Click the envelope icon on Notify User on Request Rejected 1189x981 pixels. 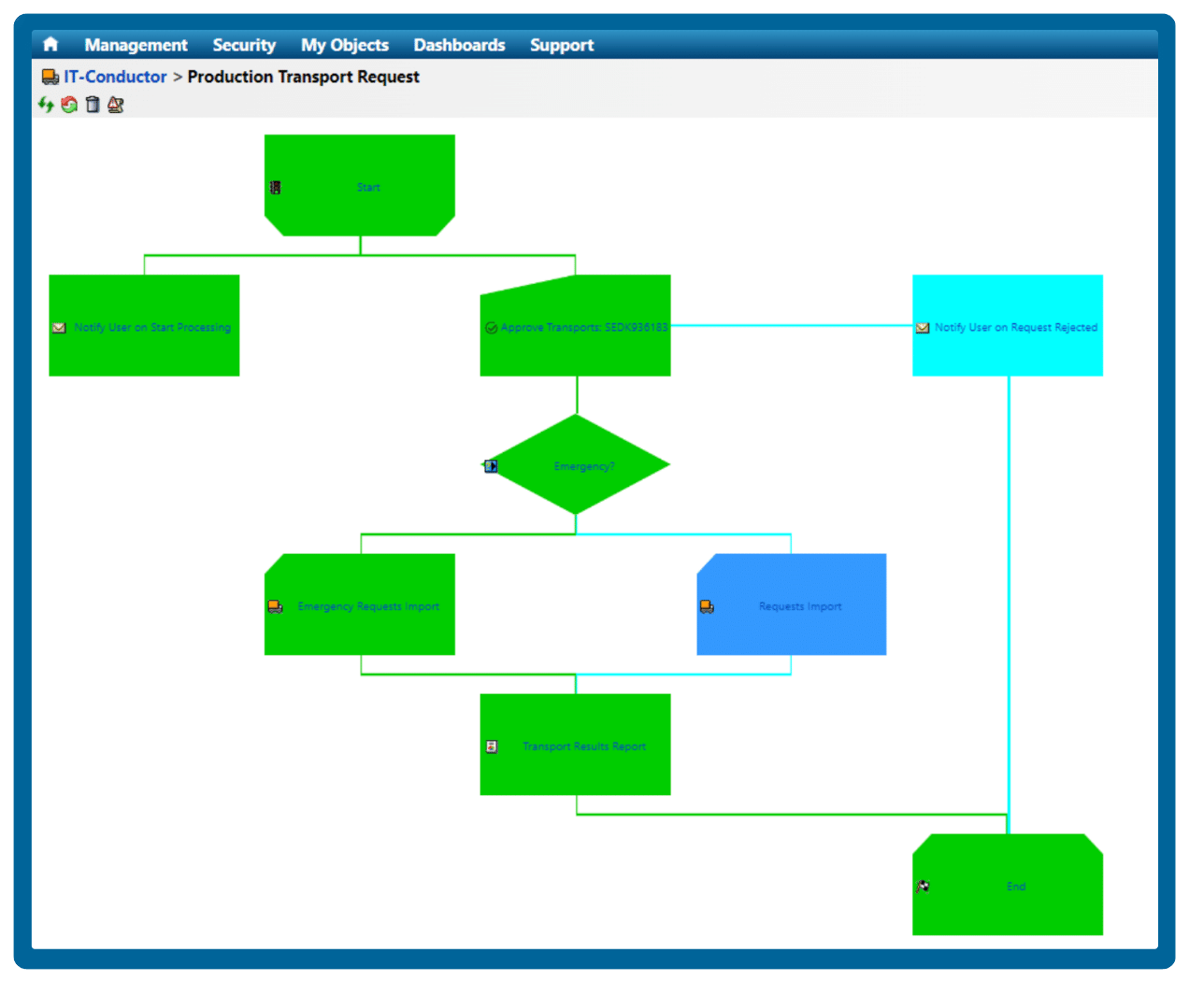tap(923, 327)
